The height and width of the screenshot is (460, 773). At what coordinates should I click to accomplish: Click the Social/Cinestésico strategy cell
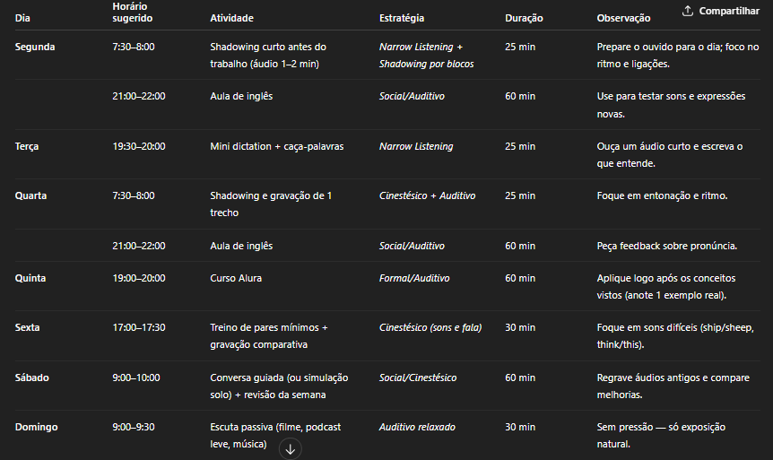click(418, 378)
